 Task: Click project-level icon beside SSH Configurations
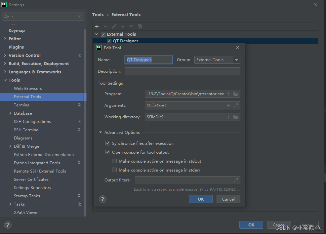(x=79, y=121)
